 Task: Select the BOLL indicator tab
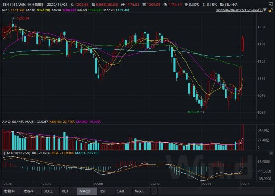pos(48,191)
